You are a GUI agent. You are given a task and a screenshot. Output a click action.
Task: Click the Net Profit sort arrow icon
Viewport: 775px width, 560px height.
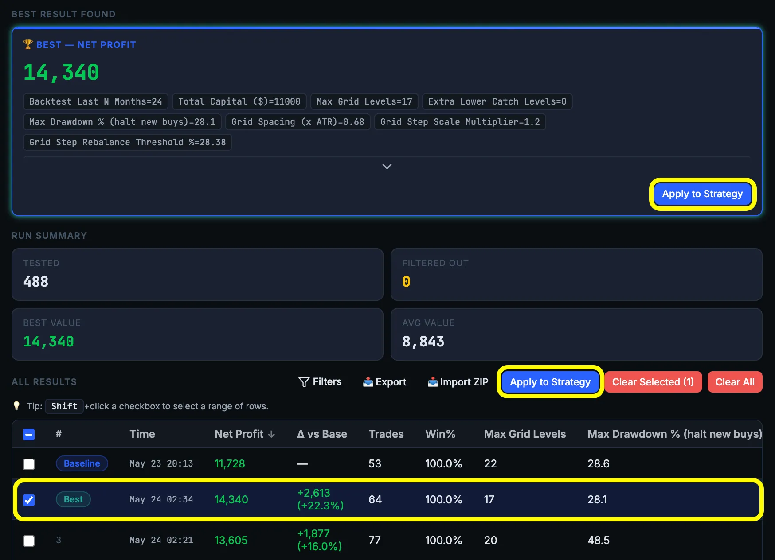tap(271, 435)
